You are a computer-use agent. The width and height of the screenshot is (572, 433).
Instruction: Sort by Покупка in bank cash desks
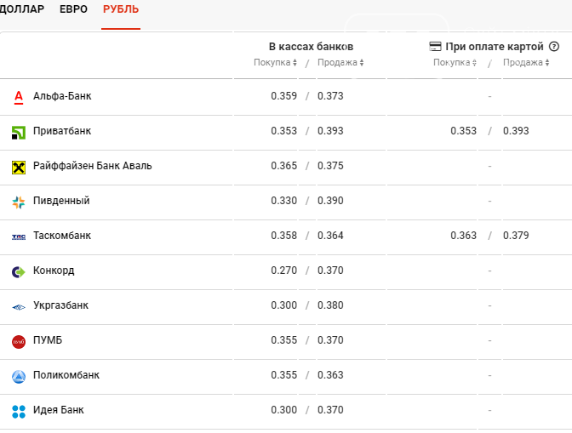[x=275, y=62]
